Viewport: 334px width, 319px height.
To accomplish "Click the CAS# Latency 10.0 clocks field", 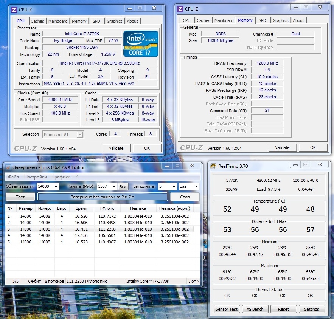I will click(267, 77).
